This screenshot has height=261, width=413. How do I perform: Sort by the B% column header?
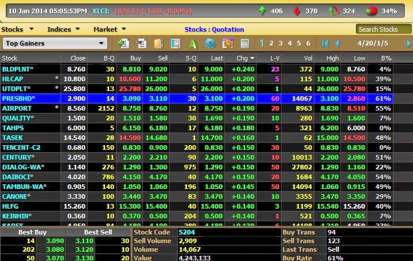tap(380, 58)
